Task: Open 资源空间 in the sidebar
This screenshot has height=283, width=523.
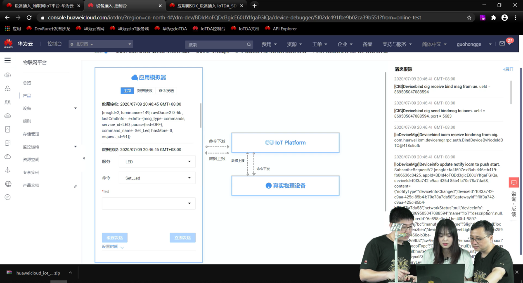Action: [x=31, y=160]
